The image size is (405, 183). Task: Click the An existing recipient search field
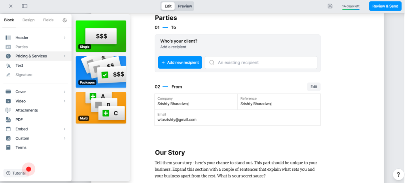261,62
